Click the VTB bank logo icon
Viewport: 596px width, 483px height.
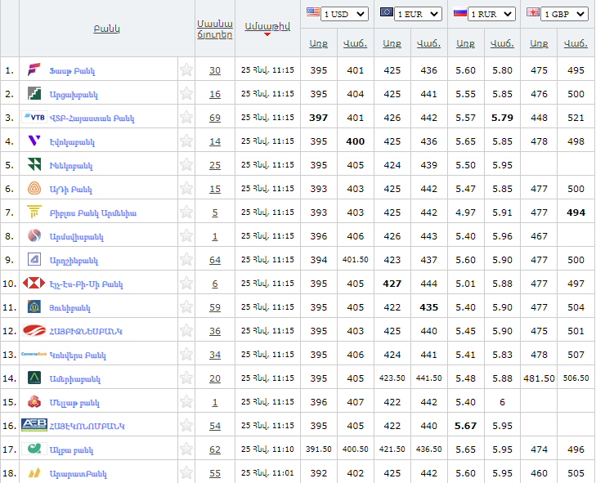click(34, 118)
